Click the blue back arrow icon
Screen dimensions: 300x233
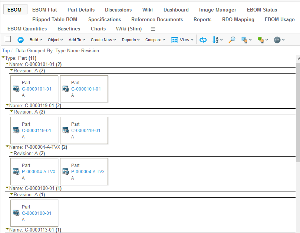(20, 40)
